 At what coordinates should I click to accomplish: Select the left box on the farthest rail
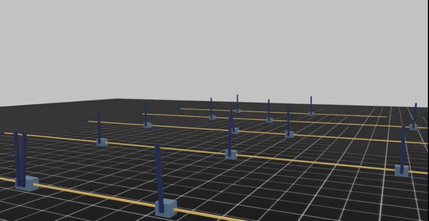238,111
